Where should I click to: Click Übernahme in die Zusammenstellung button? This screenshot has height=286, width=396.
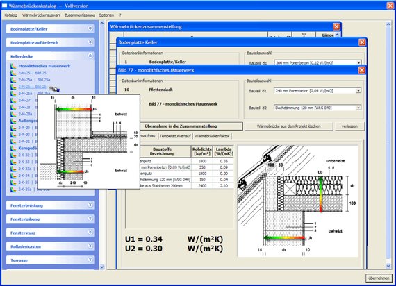click(x=181, y=126)
